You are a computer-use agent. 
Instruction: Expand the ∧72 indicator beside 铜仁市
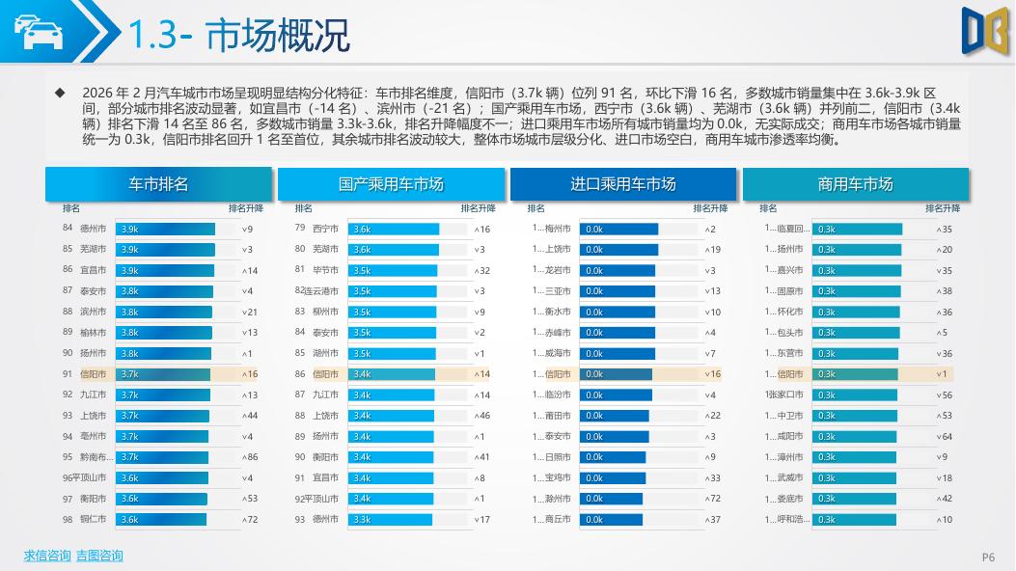tap(251, 520)
